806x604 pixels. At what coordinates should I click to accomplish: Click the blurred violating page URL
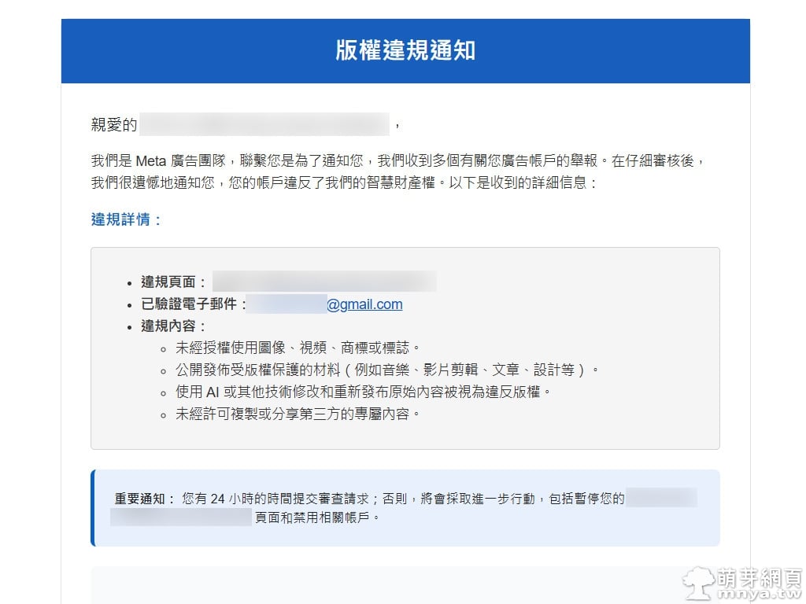coord(324,282)
